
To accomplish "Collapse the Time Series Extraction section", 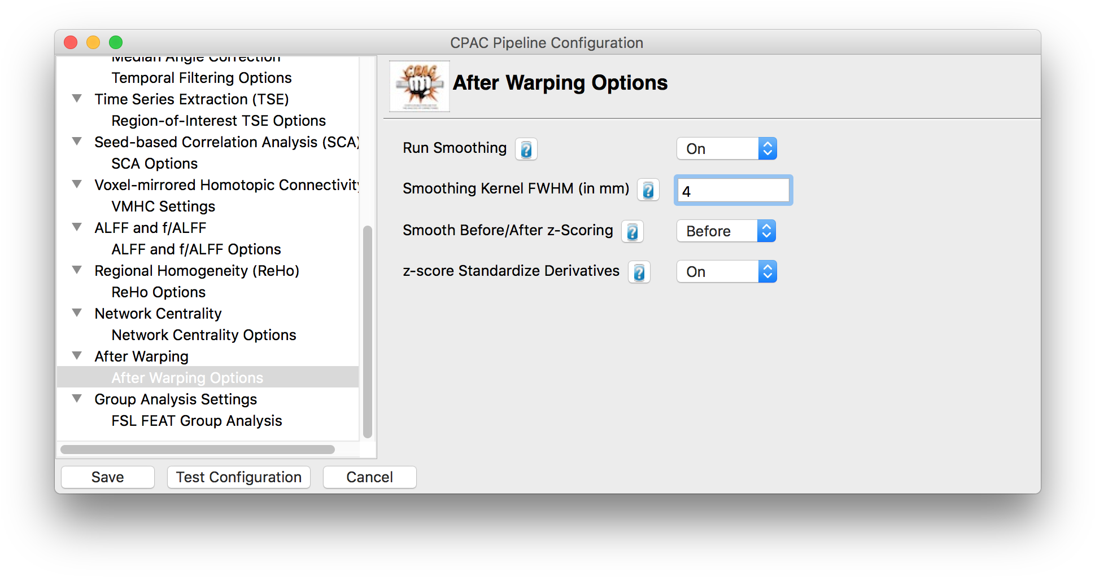I will [x=77, y=98].
